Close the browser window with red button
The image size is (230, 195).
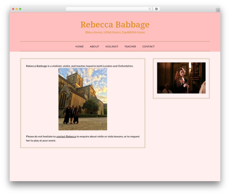(13, 9)
